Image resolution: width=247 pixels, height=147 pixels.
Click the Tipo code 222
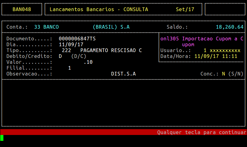tap(66, 50)
